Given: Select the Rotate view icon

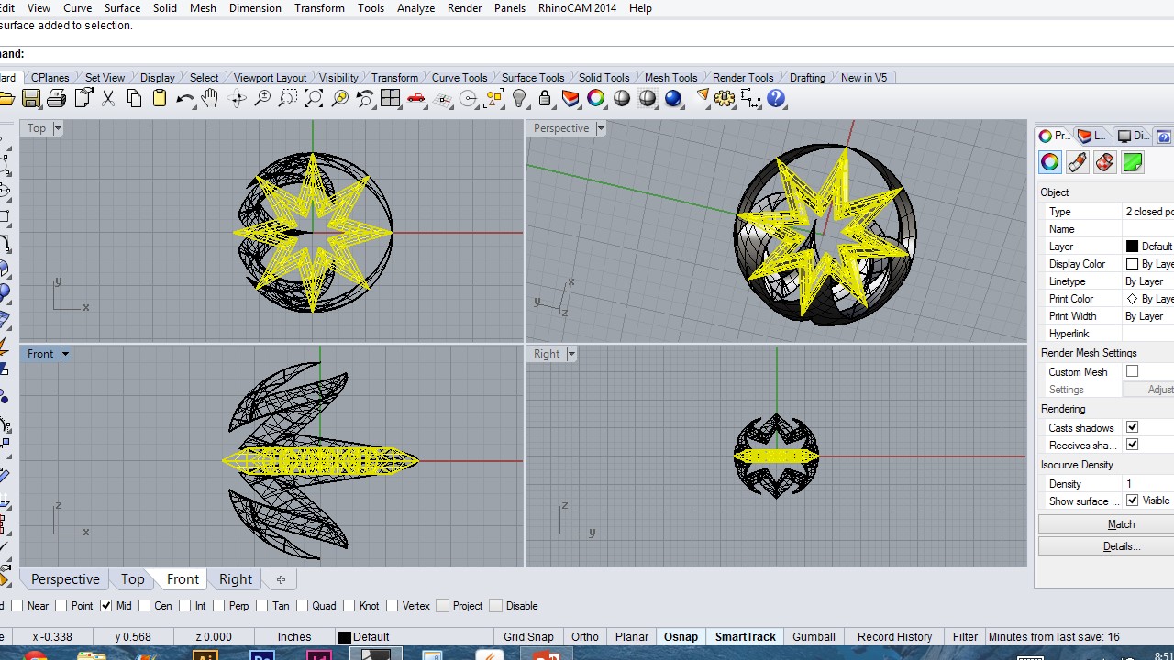Looking at the screenshot, I should (237, 98).
